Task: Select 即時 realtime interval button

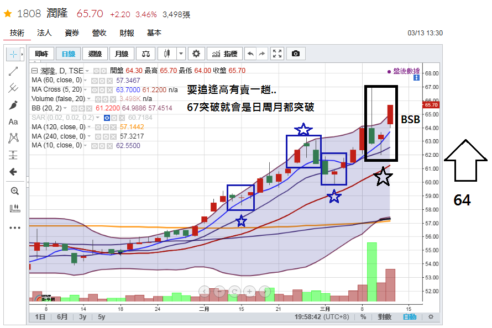Action: pos(41,54)
